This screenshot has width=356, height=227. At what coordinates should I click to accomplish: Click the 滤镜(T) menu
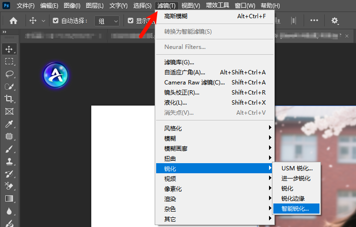166,5
